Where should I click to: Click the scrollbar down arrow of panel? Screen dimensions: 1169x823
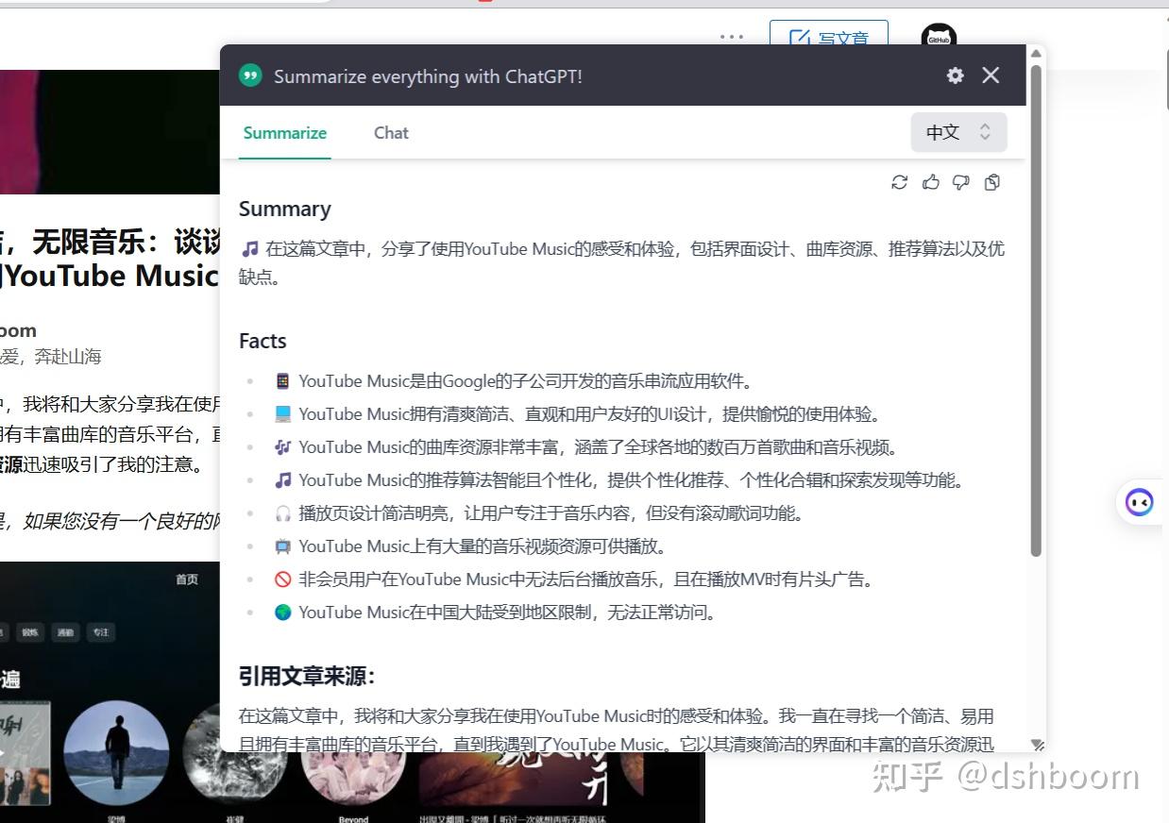pos(1036,745)
